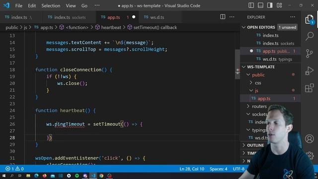Click the editor vertical scrollbar thumb

(238, 64)
